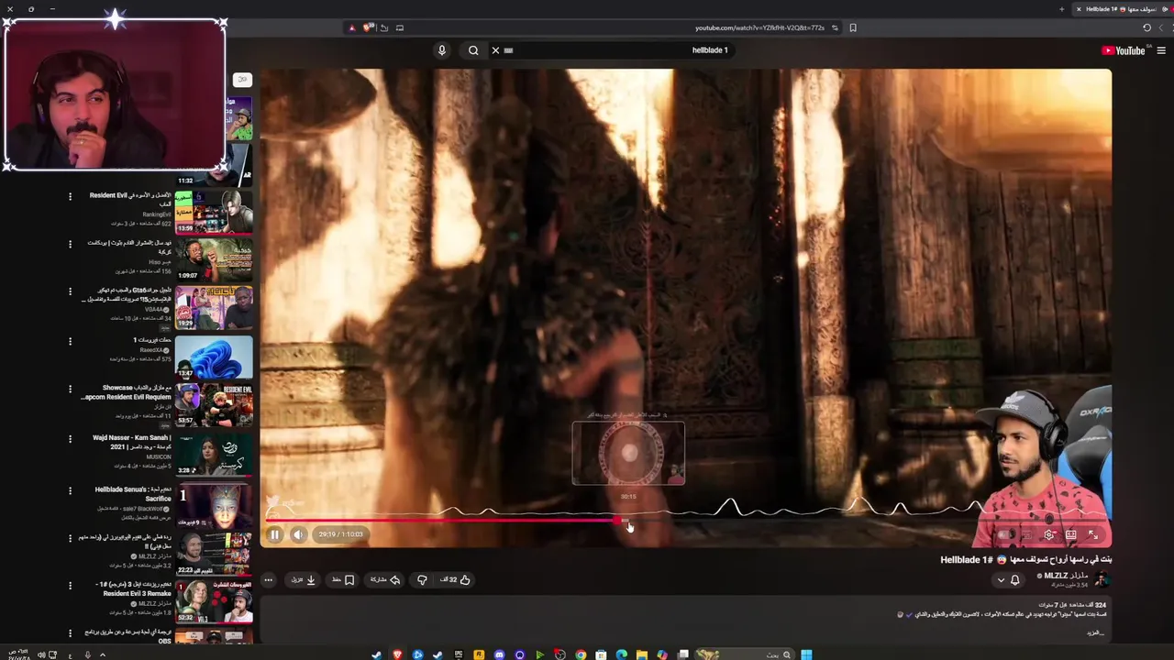Image resolution: width=1174 pixels, height=660 pixels.
Task: Open options menu for Hiso video
Action: [x=70, y=244]
